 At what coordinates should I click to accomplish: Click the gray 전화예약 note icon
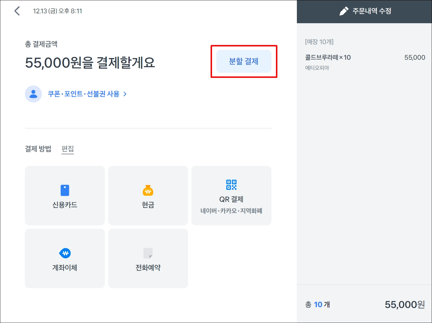(x=148, y=253)
